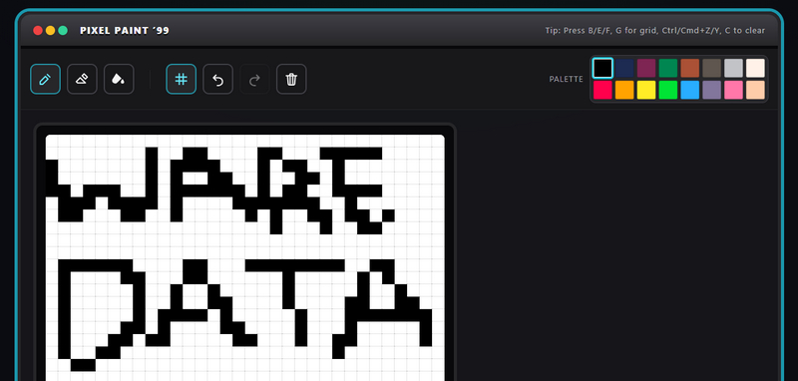Viewport: 798px width, 381px height.
Task: Click the green maximize window dot
Action: [63, 31]
